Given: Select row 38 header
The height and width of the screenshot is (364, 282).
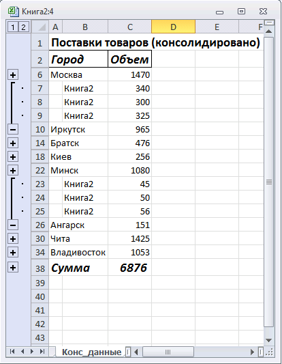Looking at the screenshot, I should coord(40,268).
